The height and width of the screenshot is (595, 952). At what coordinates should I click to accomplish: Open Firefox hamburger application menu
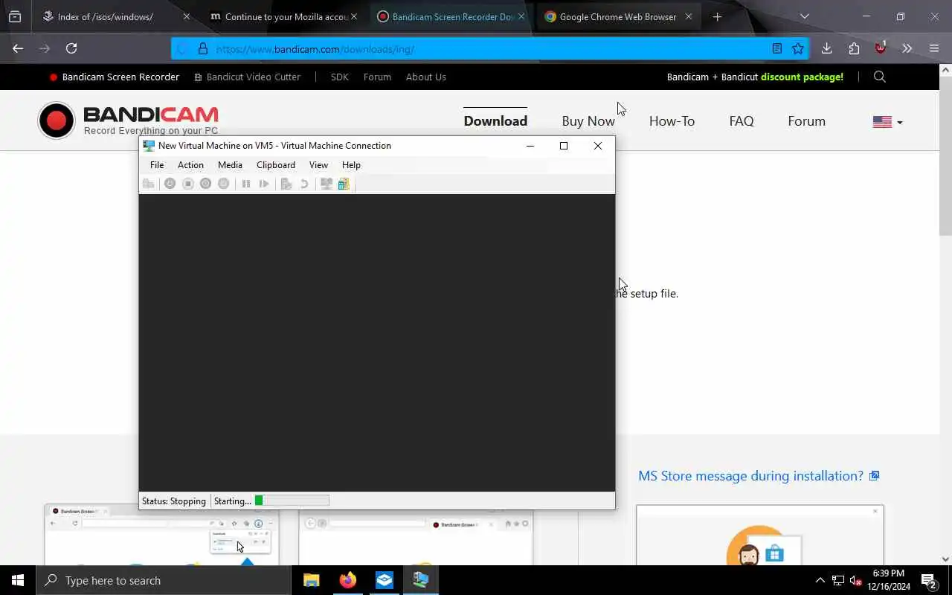(934, 48)
